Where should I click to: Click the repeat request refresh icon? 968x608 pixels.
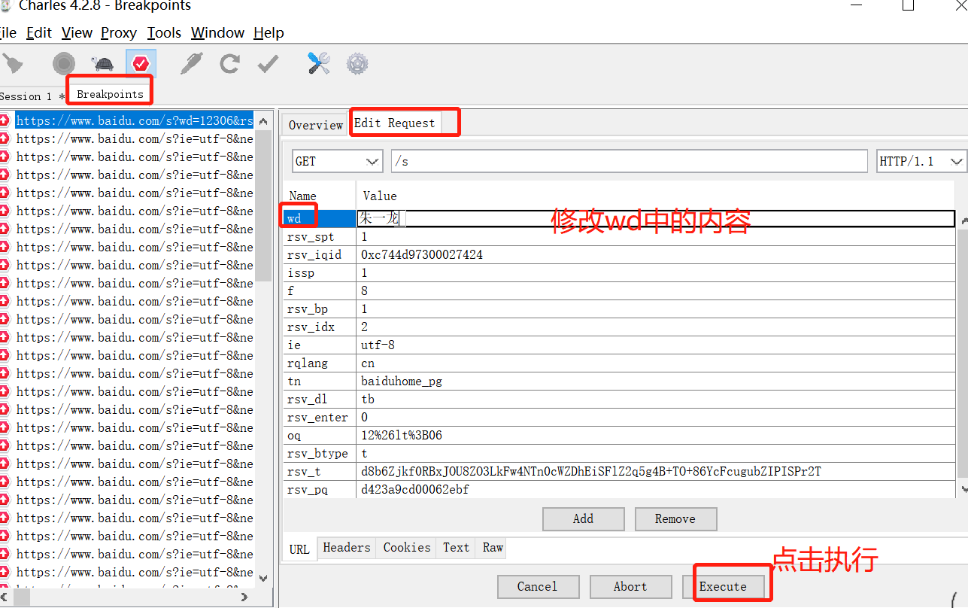[x=229, y=64]
